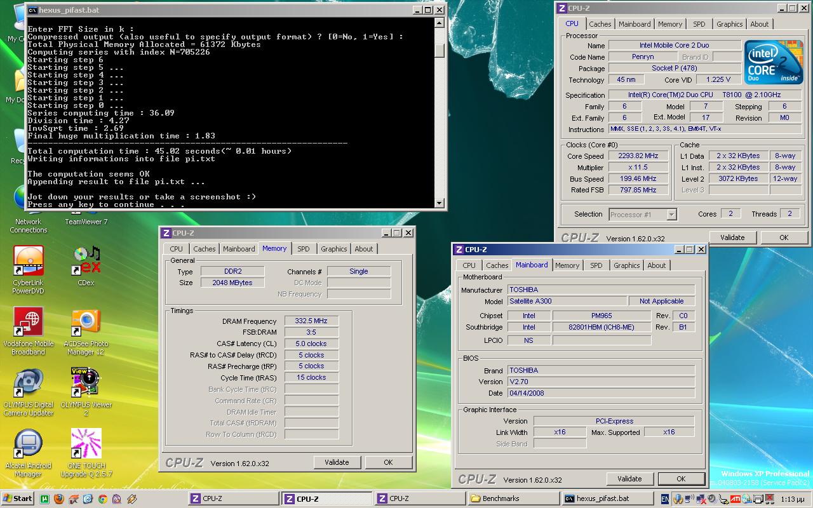Switch to CPU tab in the Memory CPU-Z window
This screenshot has width=813, height=508.
tap(177, 249)
